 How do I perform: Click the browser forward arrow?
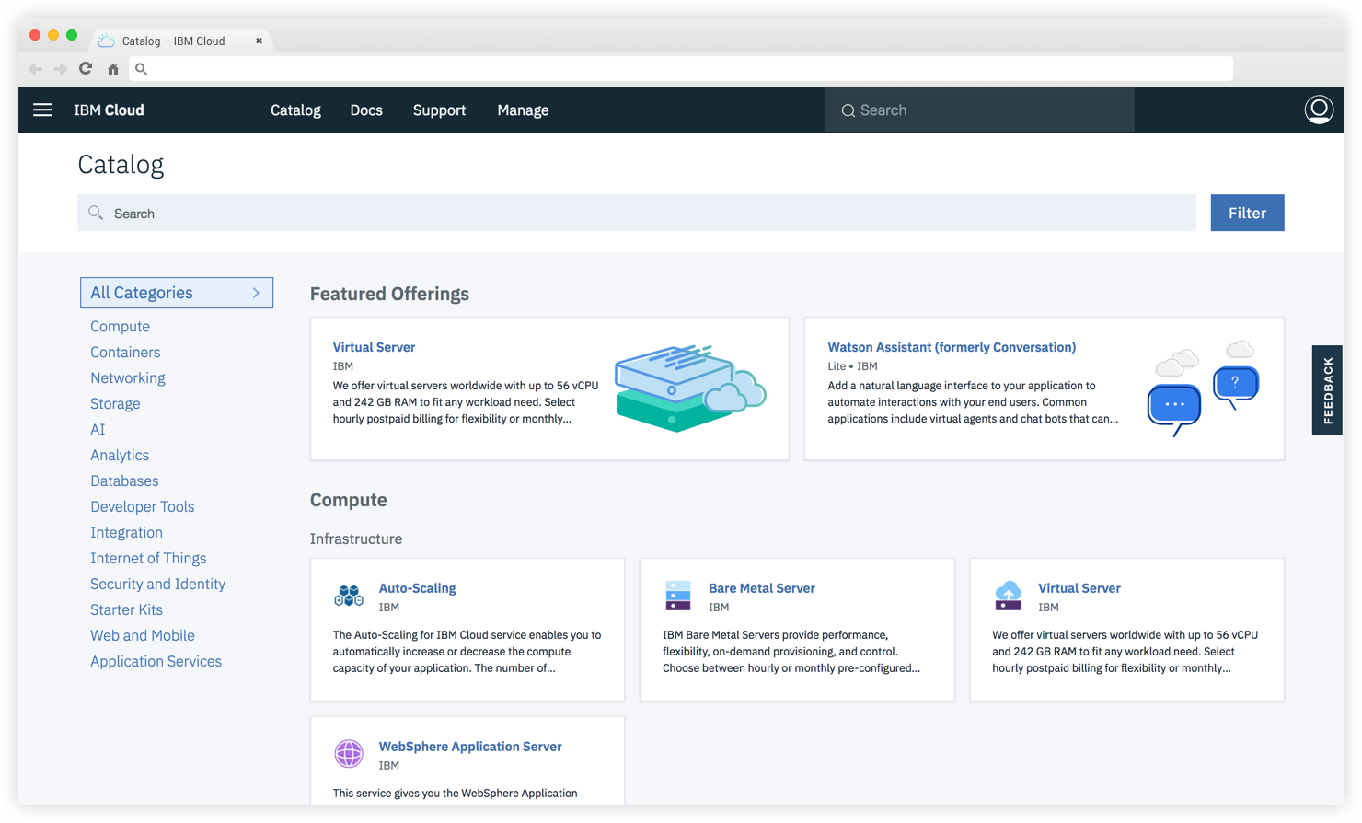point(61,69)
